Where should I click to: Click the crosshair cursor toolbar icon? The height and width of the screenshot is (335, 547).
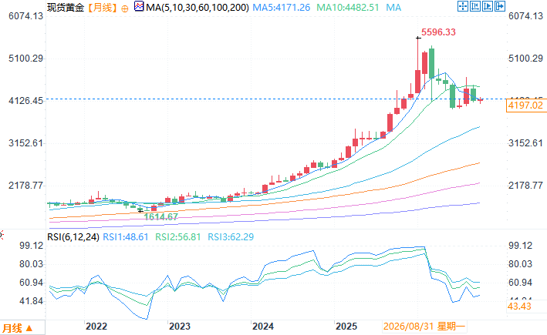click(x=463, y=6)
